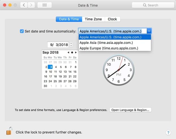
Task: Click the date stepper arrows
Action: (71, 45)
